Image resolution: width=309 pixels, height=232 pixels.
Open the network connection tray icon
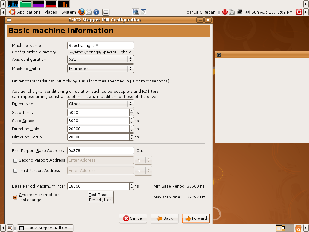(240, 12)
